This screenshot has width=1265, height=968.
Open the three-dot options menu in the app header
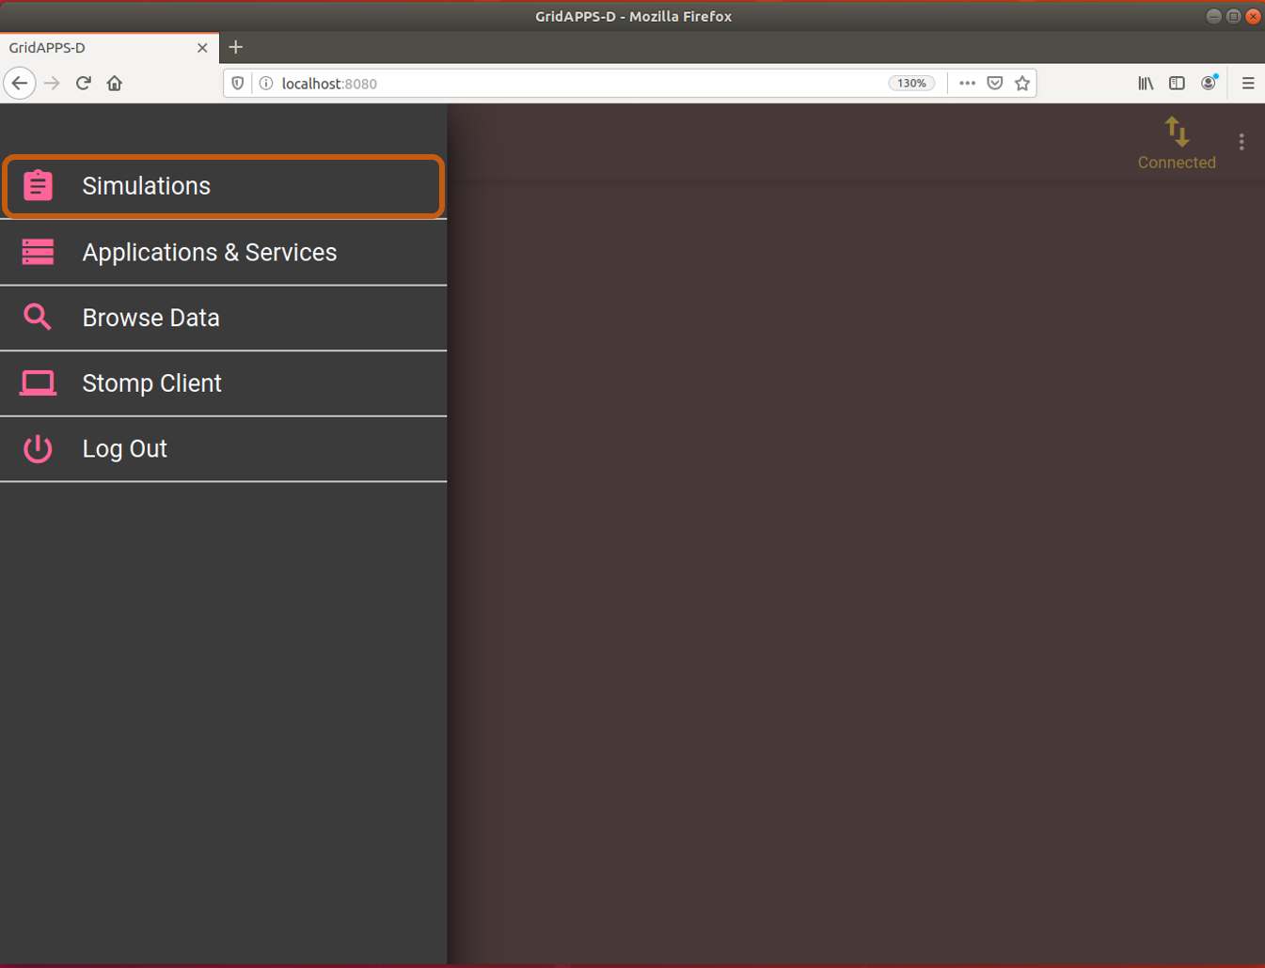click(1241, 142)
